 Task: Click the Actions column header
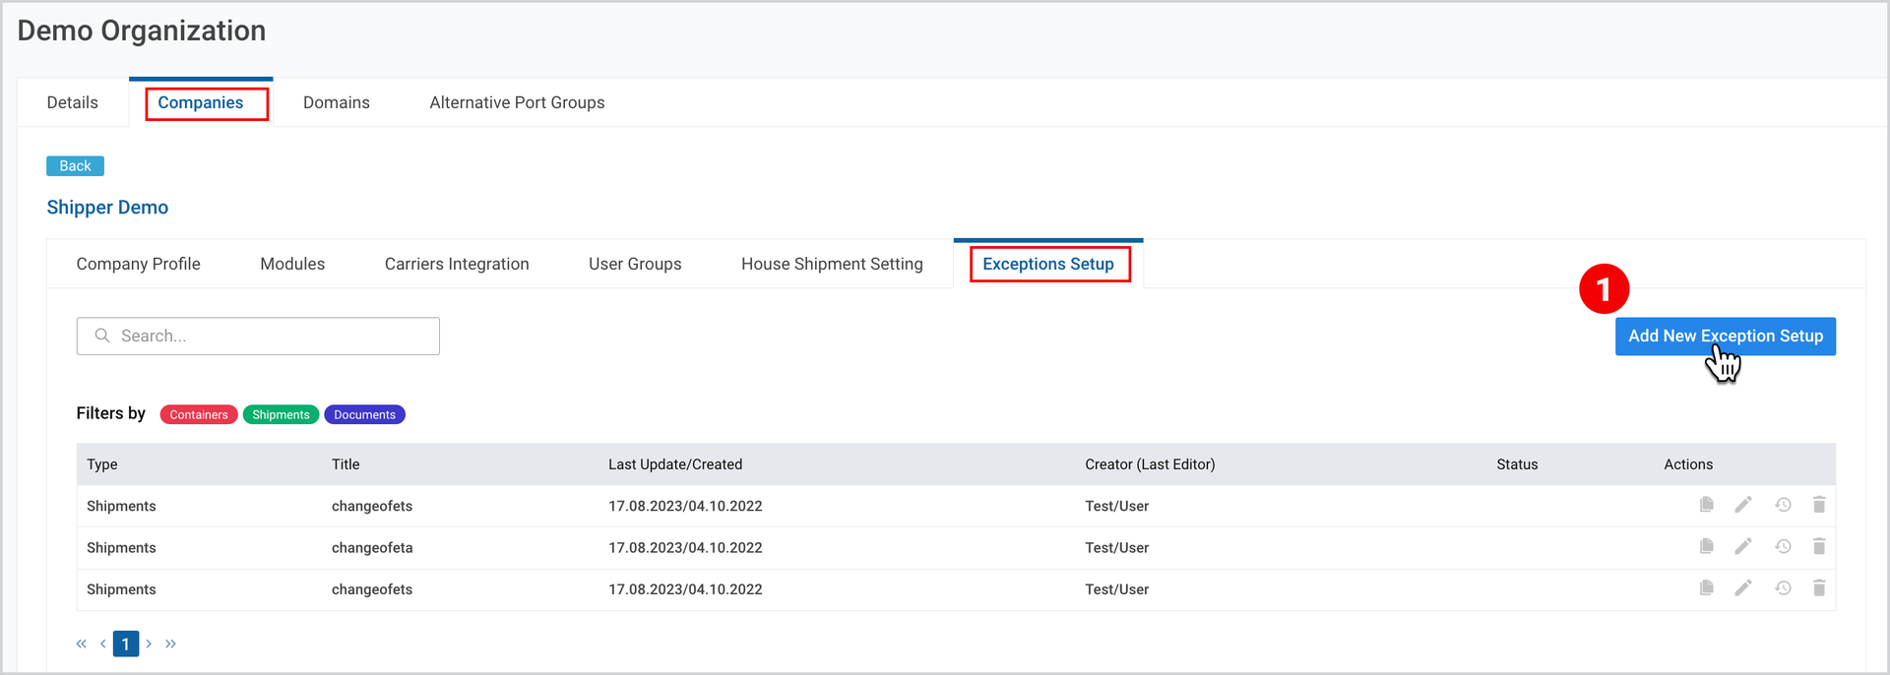1688,464
